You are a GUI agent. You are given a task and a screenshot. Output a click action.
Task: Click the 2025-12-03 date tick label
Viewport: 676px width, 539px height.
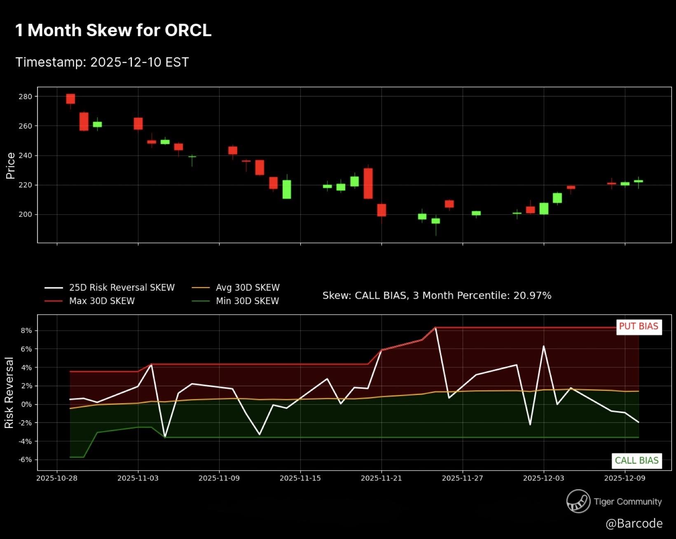(x=544, y=478)
